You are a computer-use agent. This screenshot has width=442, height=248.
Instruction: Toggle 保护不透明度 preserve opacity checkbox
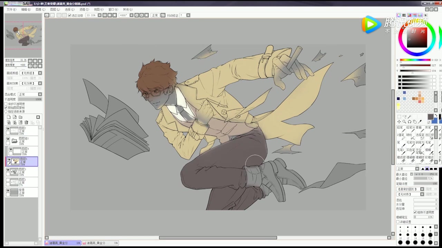point(6,104)
